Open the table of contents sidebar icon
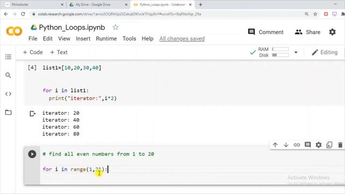This screenshot has height=194, width=345. (x=8, y=57)
